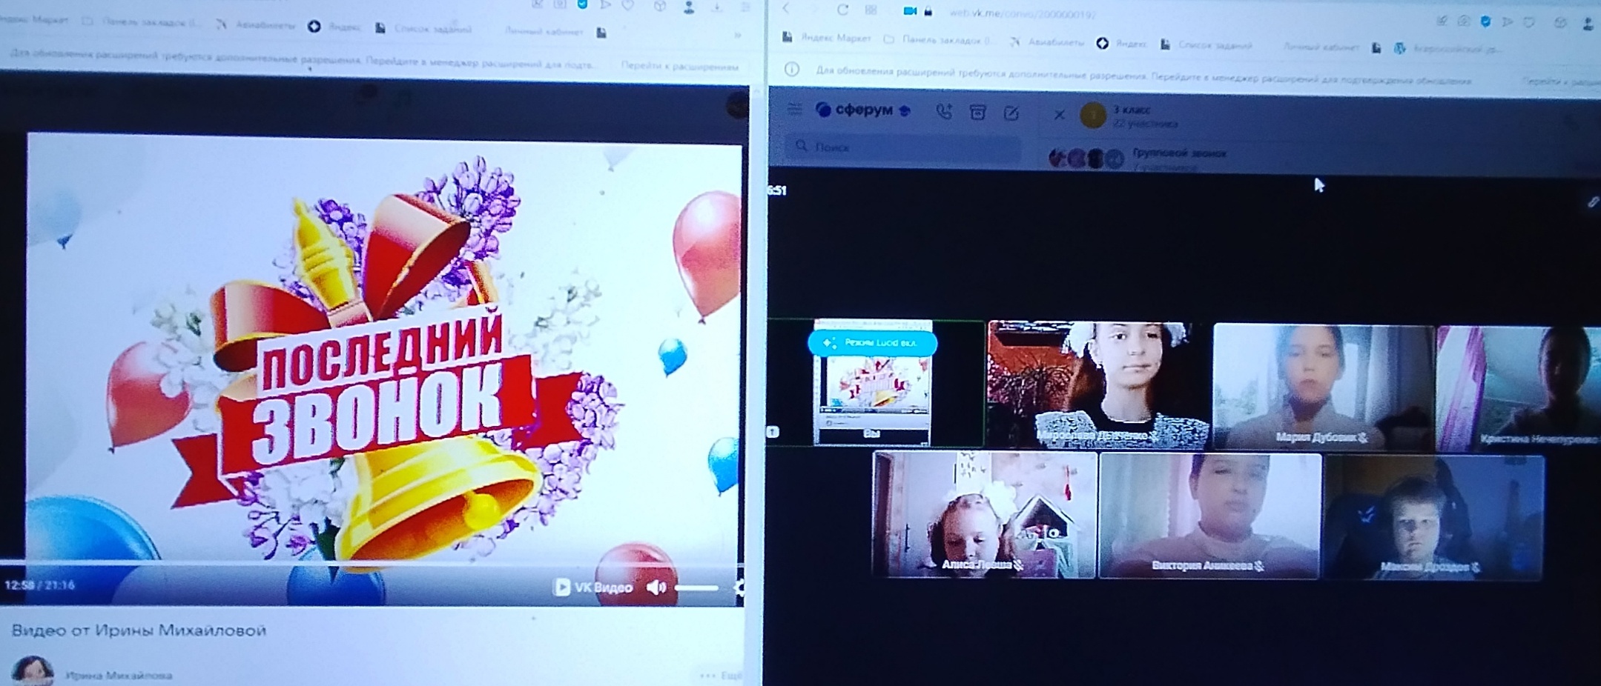Image resolution: width=1601 pixels, height=686 pixels.
Task: Select the girl with white bows video tile
Action: pos(1098,385)
